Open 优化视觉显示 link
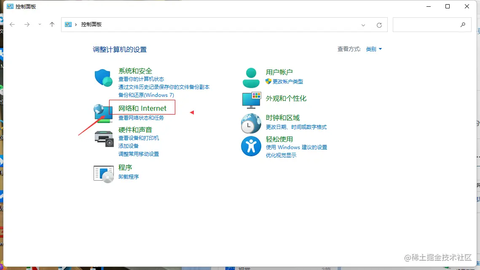Image resolution: width=480 pixels, height=270 pixels. coord(281,155)
